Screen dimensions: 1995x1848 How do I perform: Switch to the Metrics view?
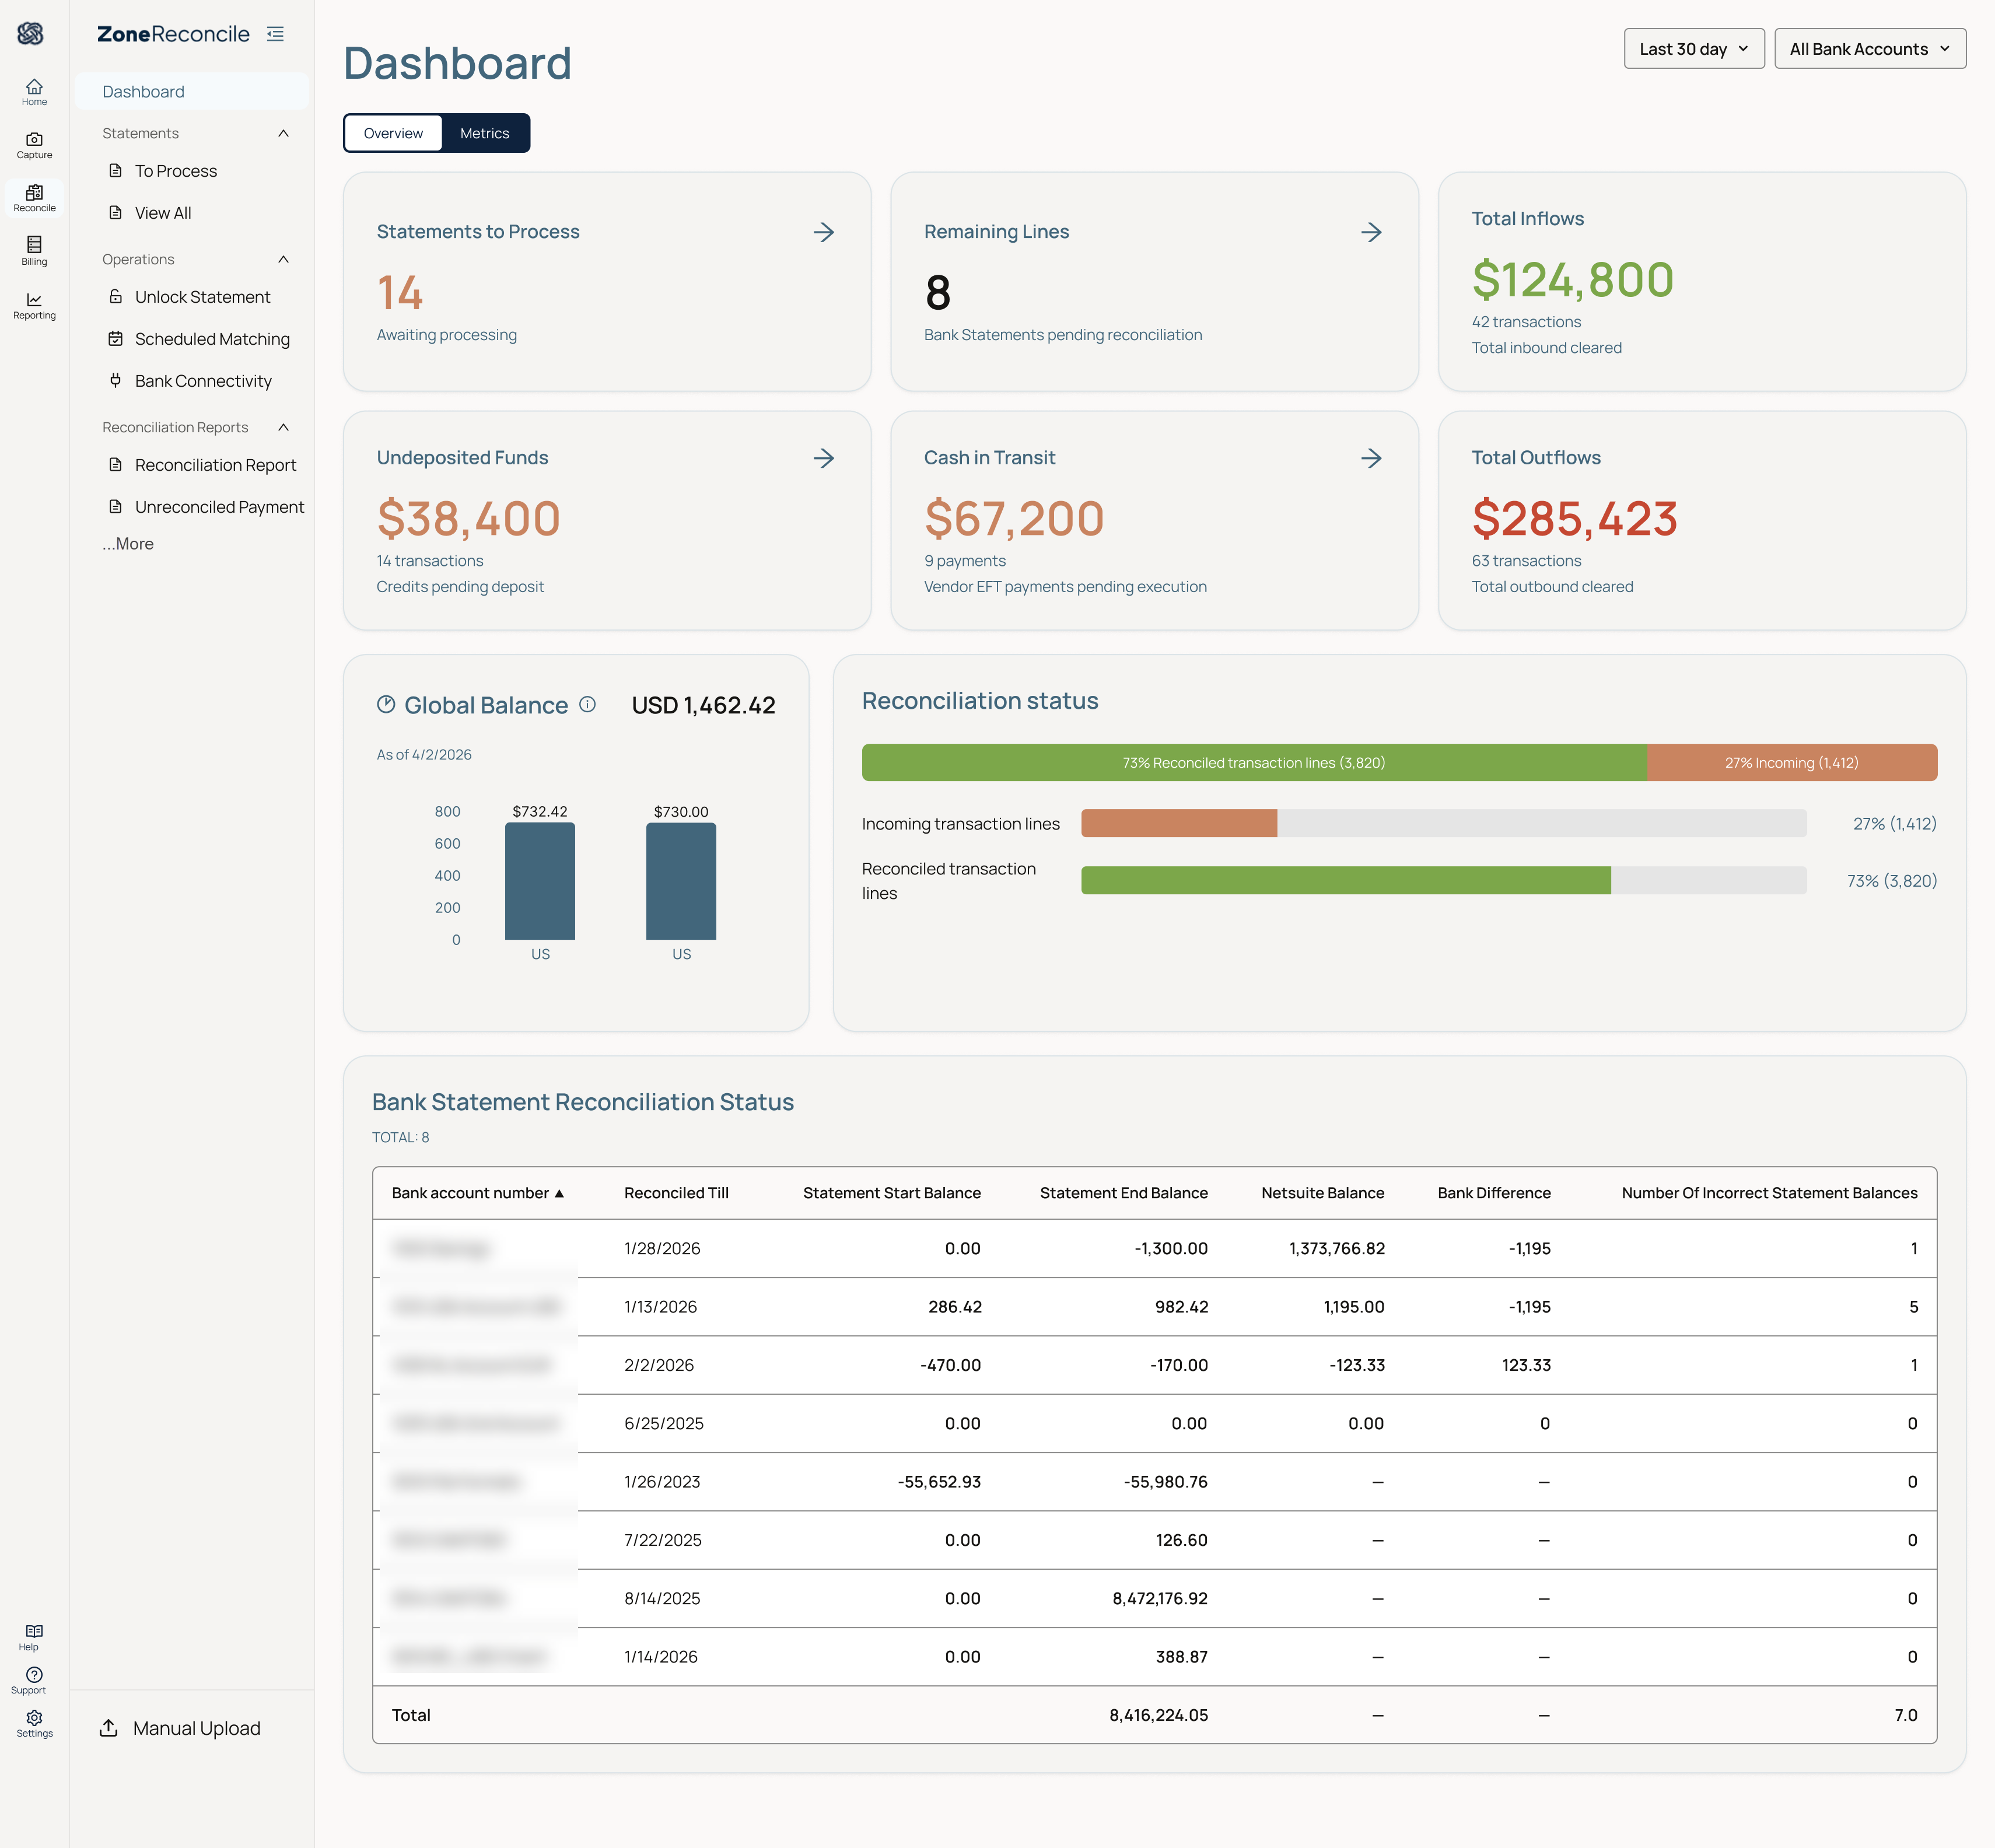(485, 133)
